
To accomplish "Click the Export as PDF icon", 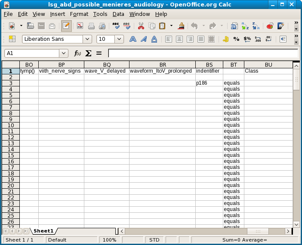I will click(x=80, y=26).
